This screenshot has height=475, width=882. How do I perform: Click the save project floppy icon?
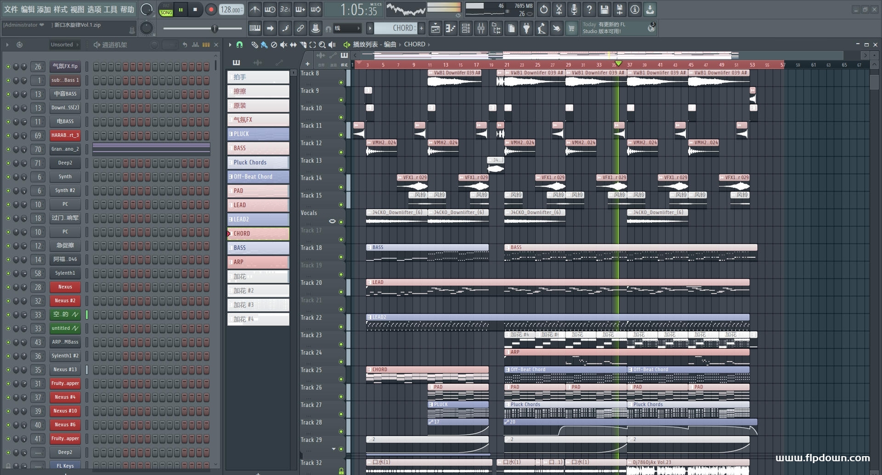pyautogui.click(x=604, y=9)
